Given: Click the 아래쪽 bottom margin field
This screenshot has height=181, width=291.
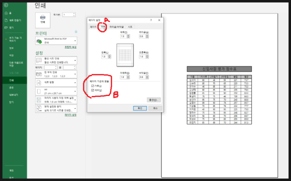Looking at the screenshot, I should 123,77.
